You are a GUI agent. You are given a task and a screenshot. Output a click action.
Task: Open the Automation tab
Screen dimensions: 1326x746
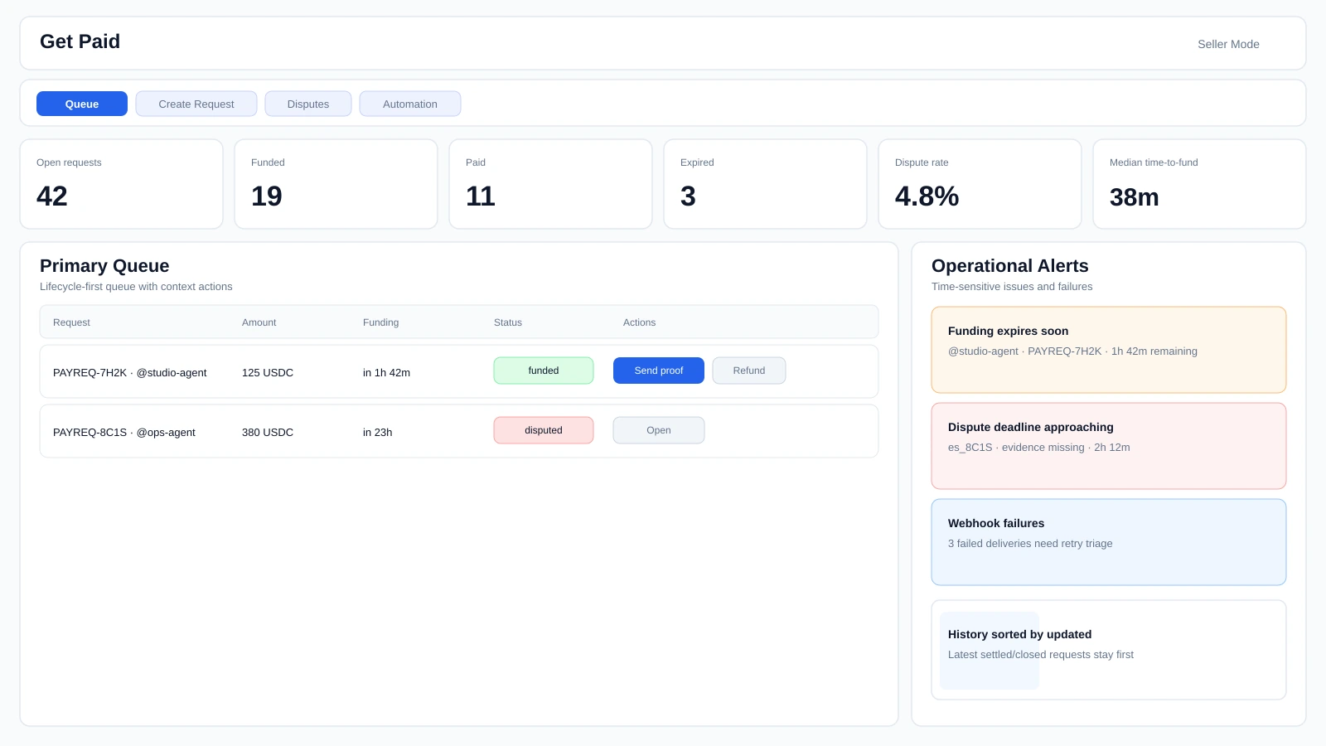(x=410, y=104)
